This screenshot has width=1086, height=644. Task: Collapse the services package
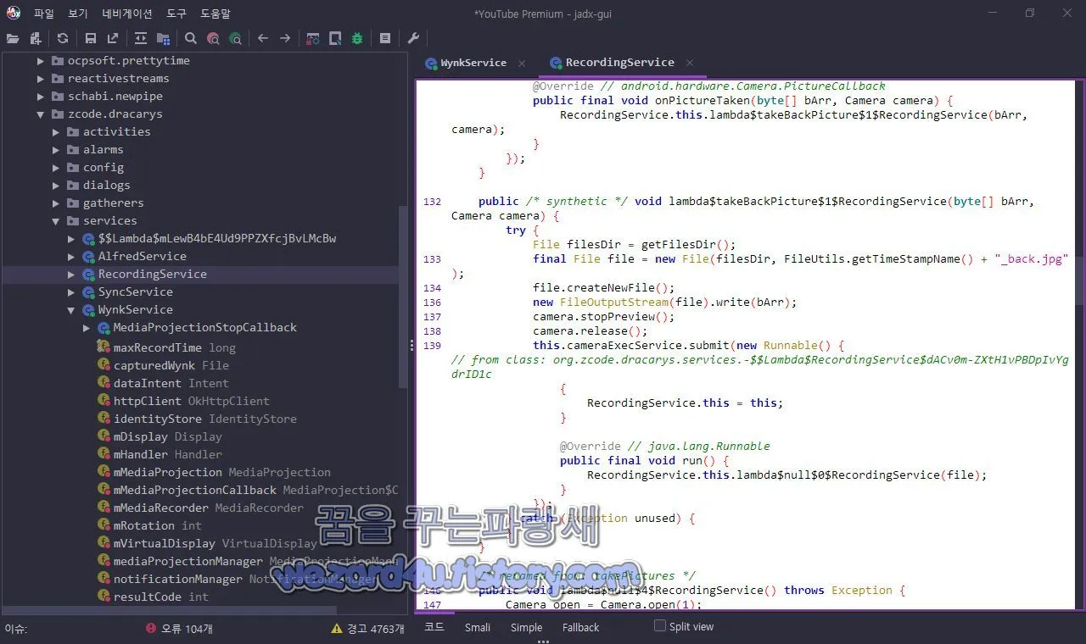56,221
